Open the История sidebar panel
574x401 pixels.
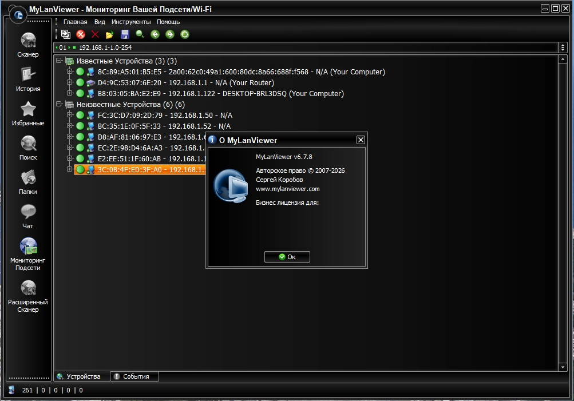[x=28, y=79]
